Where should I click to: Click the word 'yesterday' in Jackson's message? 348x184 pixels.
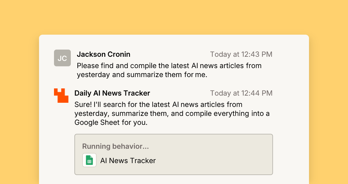click(93, 75)
